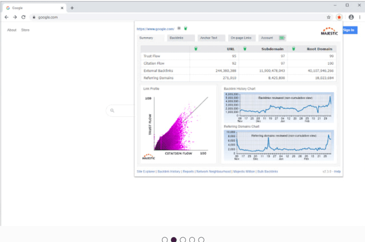
Task: Click the External Backlinks row label
Action: (158, 71)
